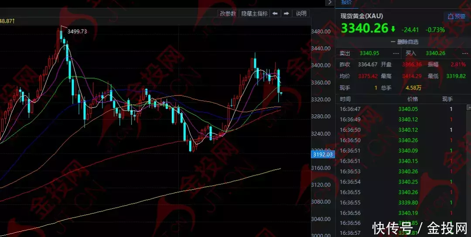Toggle 隐藏主指标 to hide main indicator
Viewport: 471px width, 237px height.
[255, 13]
